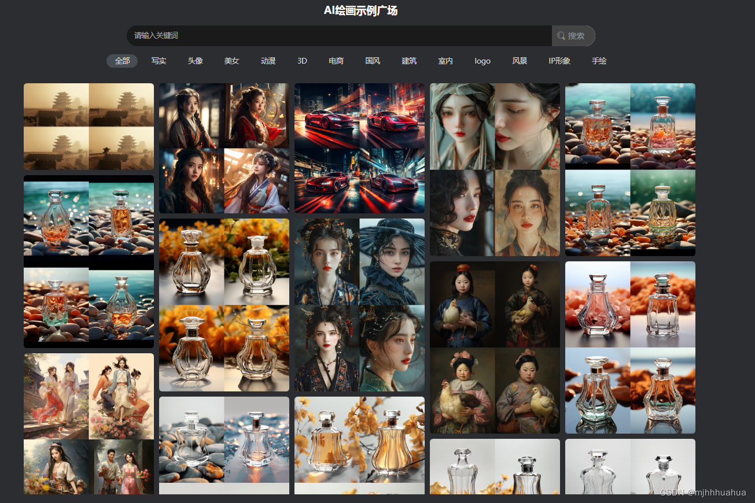Switch to the 动漫 category tab
The width and height of the screenshot is (755, 503).
click(268, 61)
